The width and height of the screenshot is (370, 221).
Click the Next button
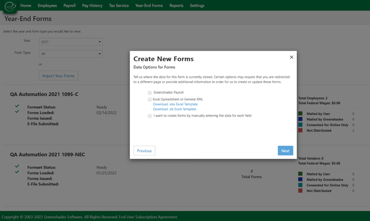tap(285, 151)
